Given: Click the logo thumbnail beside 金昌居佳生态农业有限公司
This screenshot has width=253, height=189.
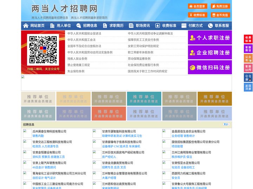Looking at the screenshot, I should [x=166, y=133].
